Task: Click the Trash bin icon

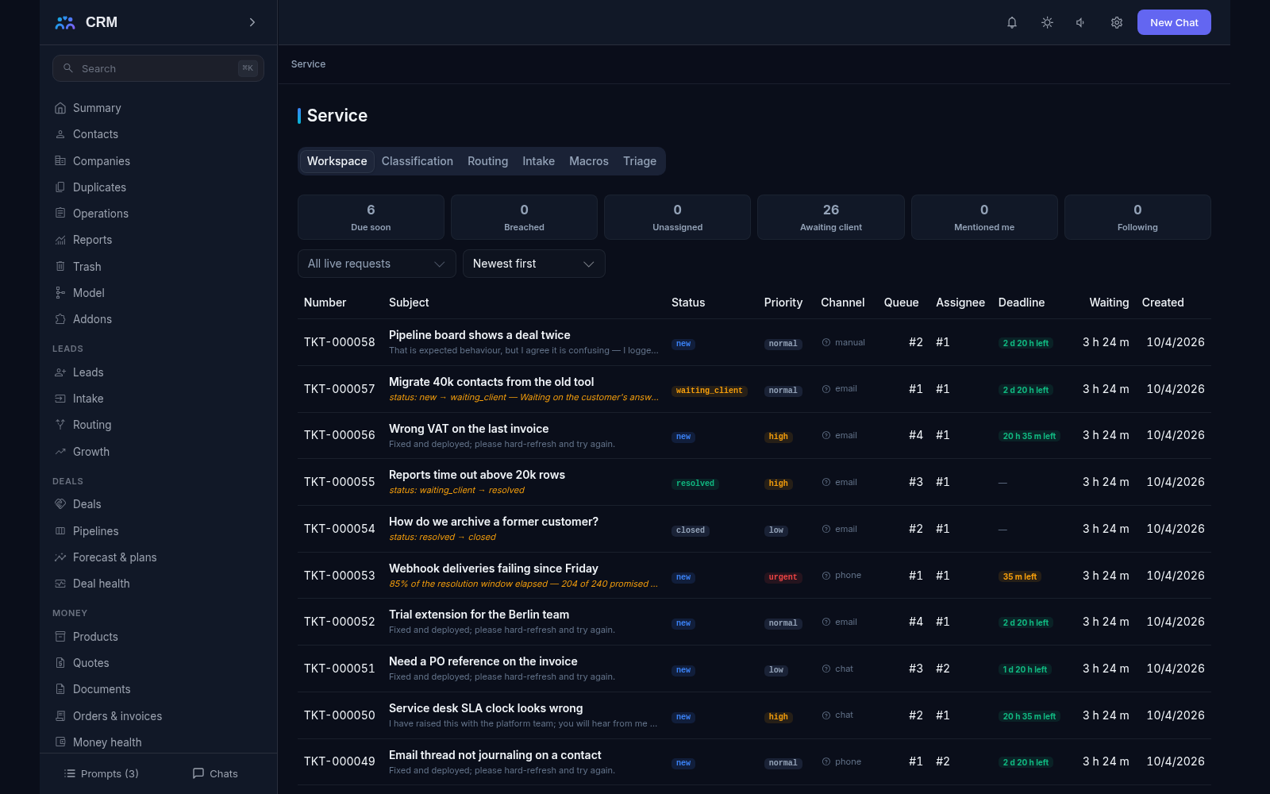Action: pyautogui.click(x=60, y=267)
